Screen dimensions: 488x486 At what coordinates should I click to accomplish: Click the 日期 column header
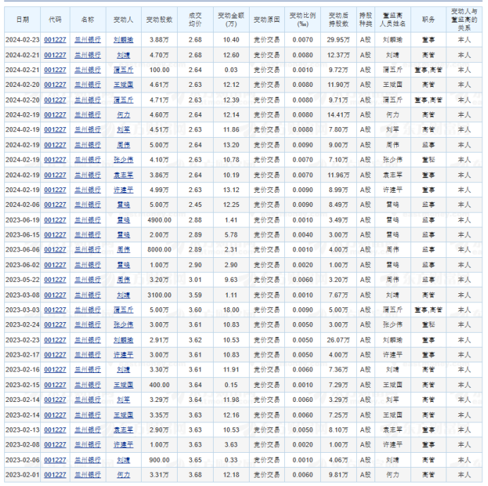coord(23,20)
